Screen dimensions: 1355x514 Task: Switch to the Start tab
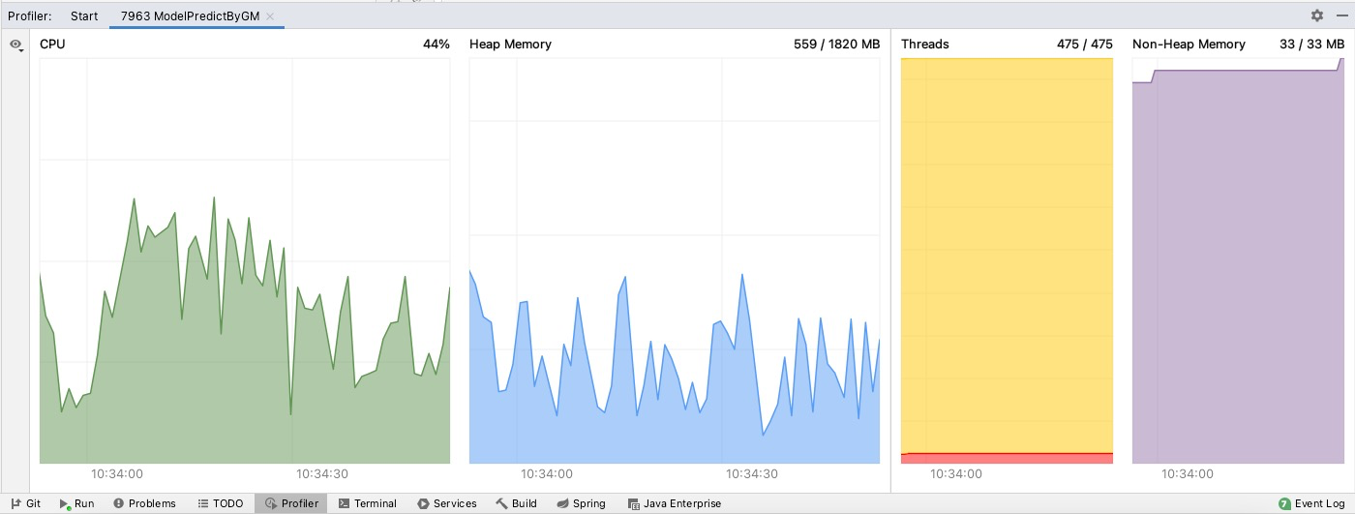click(84, 16)
